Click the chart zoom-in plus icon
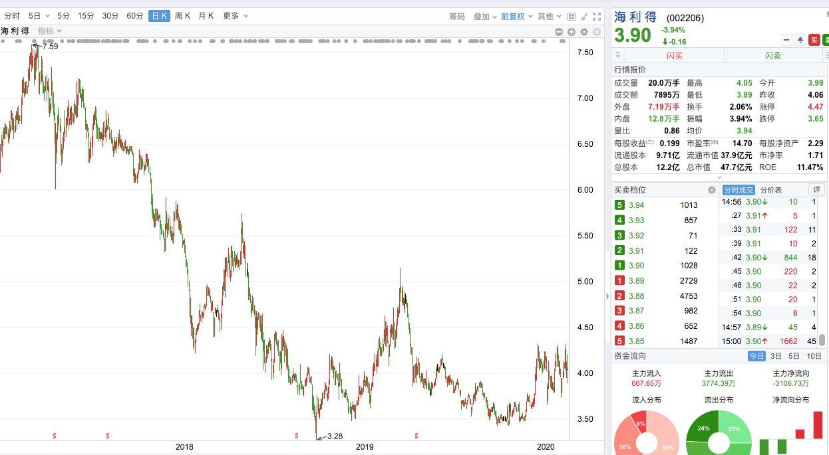The height and width of the screenshot is (455, 829). click(x=572, y=32)
